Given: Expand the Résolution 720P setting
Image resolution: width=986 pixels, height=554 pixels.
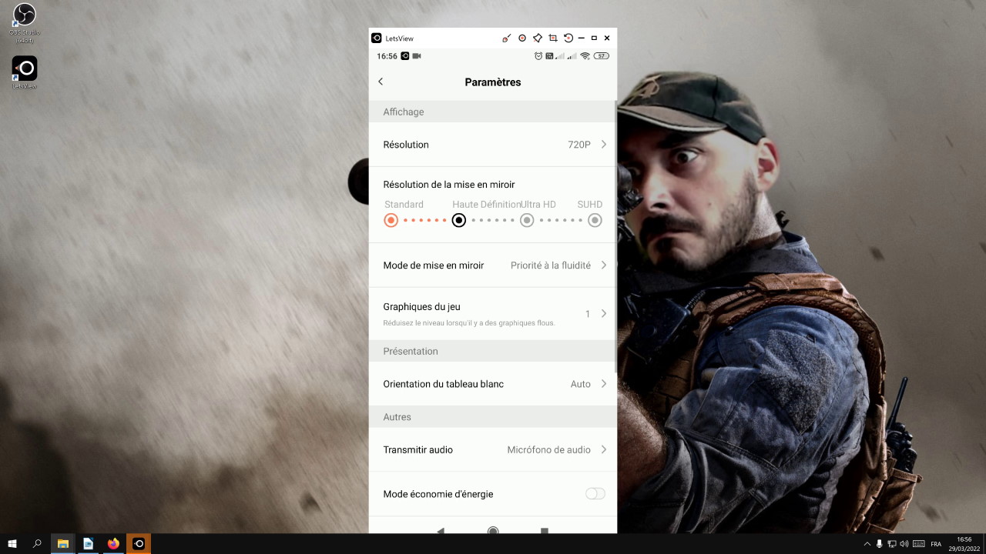Looking at the screenshot, I should 493,145.
